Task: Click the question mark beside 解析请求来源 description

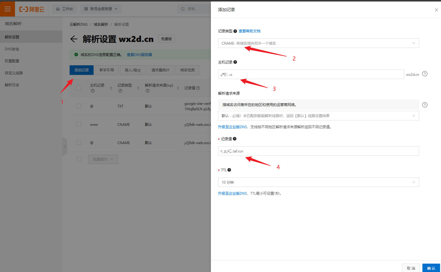Action: (425, 105)
